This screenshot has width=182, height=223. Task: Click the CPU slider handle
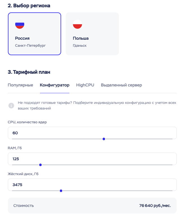(x=104, y=139)
